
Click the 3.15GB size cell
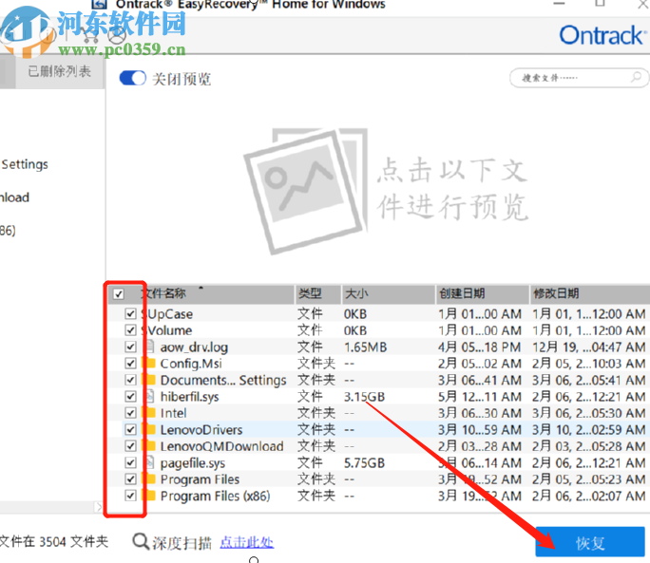coord(364,397)
